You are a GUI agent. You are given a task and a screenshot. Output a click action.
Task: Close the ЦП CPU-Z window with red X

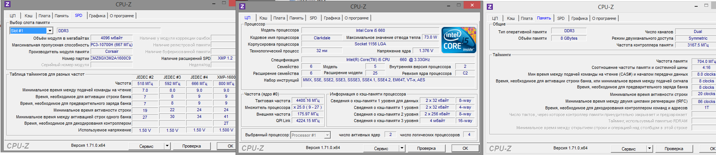(x=472, y=5)
